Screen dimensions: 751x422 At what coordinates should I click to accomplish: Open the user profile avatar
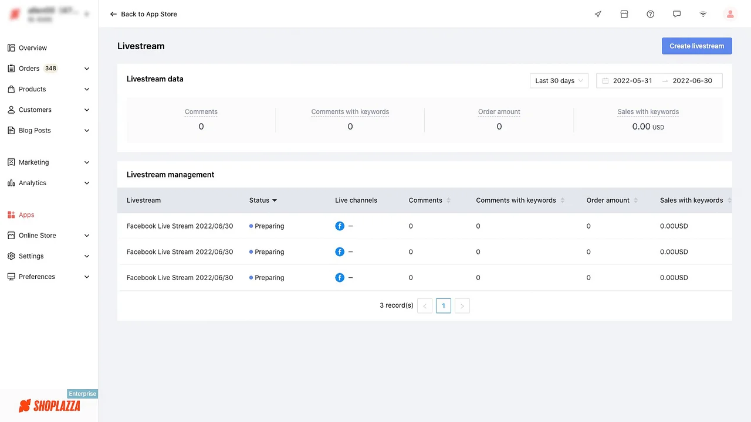click(x=730, y=14)
